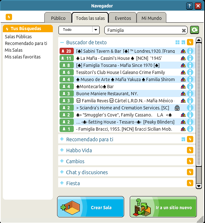
Task: Close the Navegador window
Action: 198,6
